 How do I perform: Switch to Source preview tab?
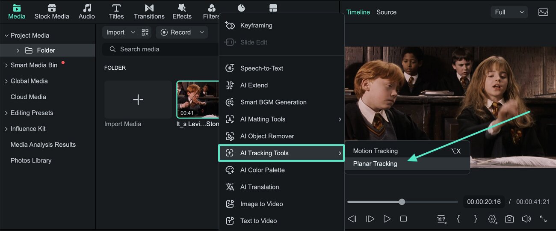386,12
